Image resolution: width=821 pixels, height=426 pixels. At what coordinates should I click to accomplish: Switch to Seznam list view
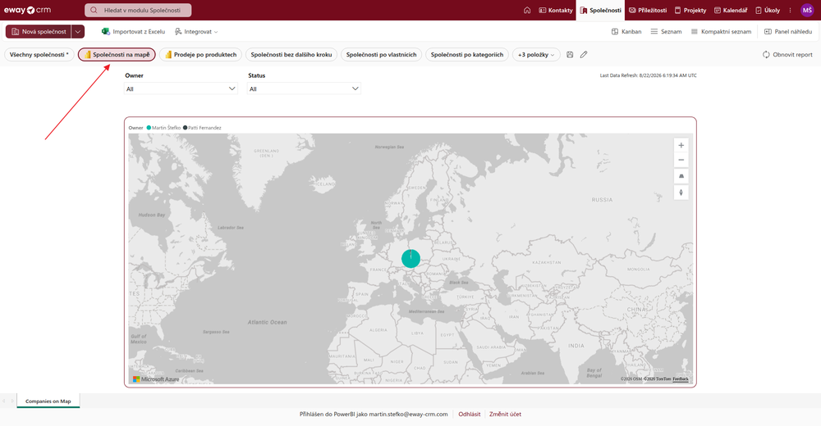click(666, 31)
